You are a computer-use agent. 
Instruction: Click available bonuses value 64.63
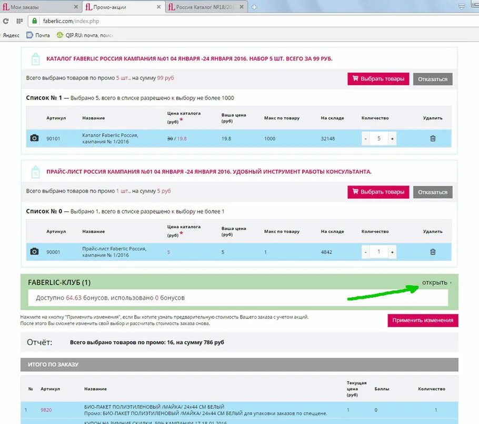[x=74, y=298]
